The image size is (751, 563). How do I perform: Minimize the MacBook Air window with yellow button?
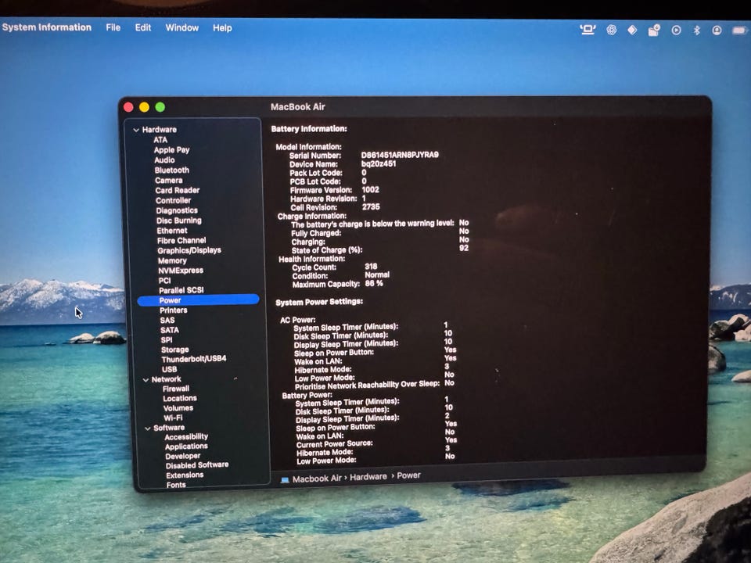[144, 107]
